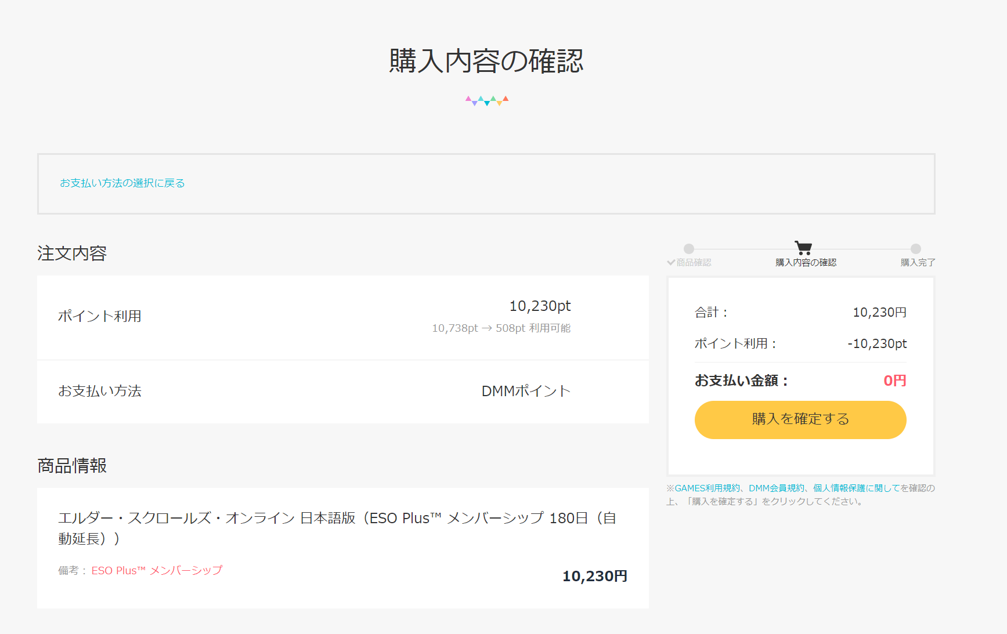Click the -10,230pt value in summary

pyautogui.click(x=877, y=344)
